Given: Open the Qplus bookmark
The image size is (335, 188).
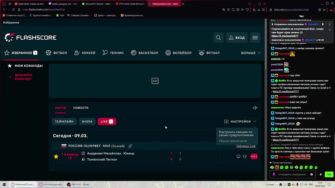Looking at the screenshot, I should (105, 15).
